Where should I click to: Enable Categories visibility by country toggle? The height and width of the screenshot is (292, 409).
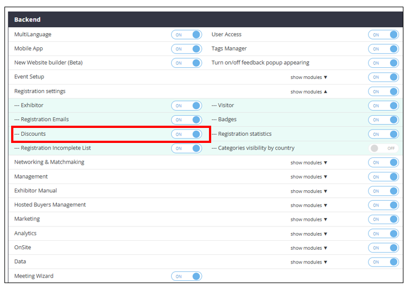click(383, 148)
